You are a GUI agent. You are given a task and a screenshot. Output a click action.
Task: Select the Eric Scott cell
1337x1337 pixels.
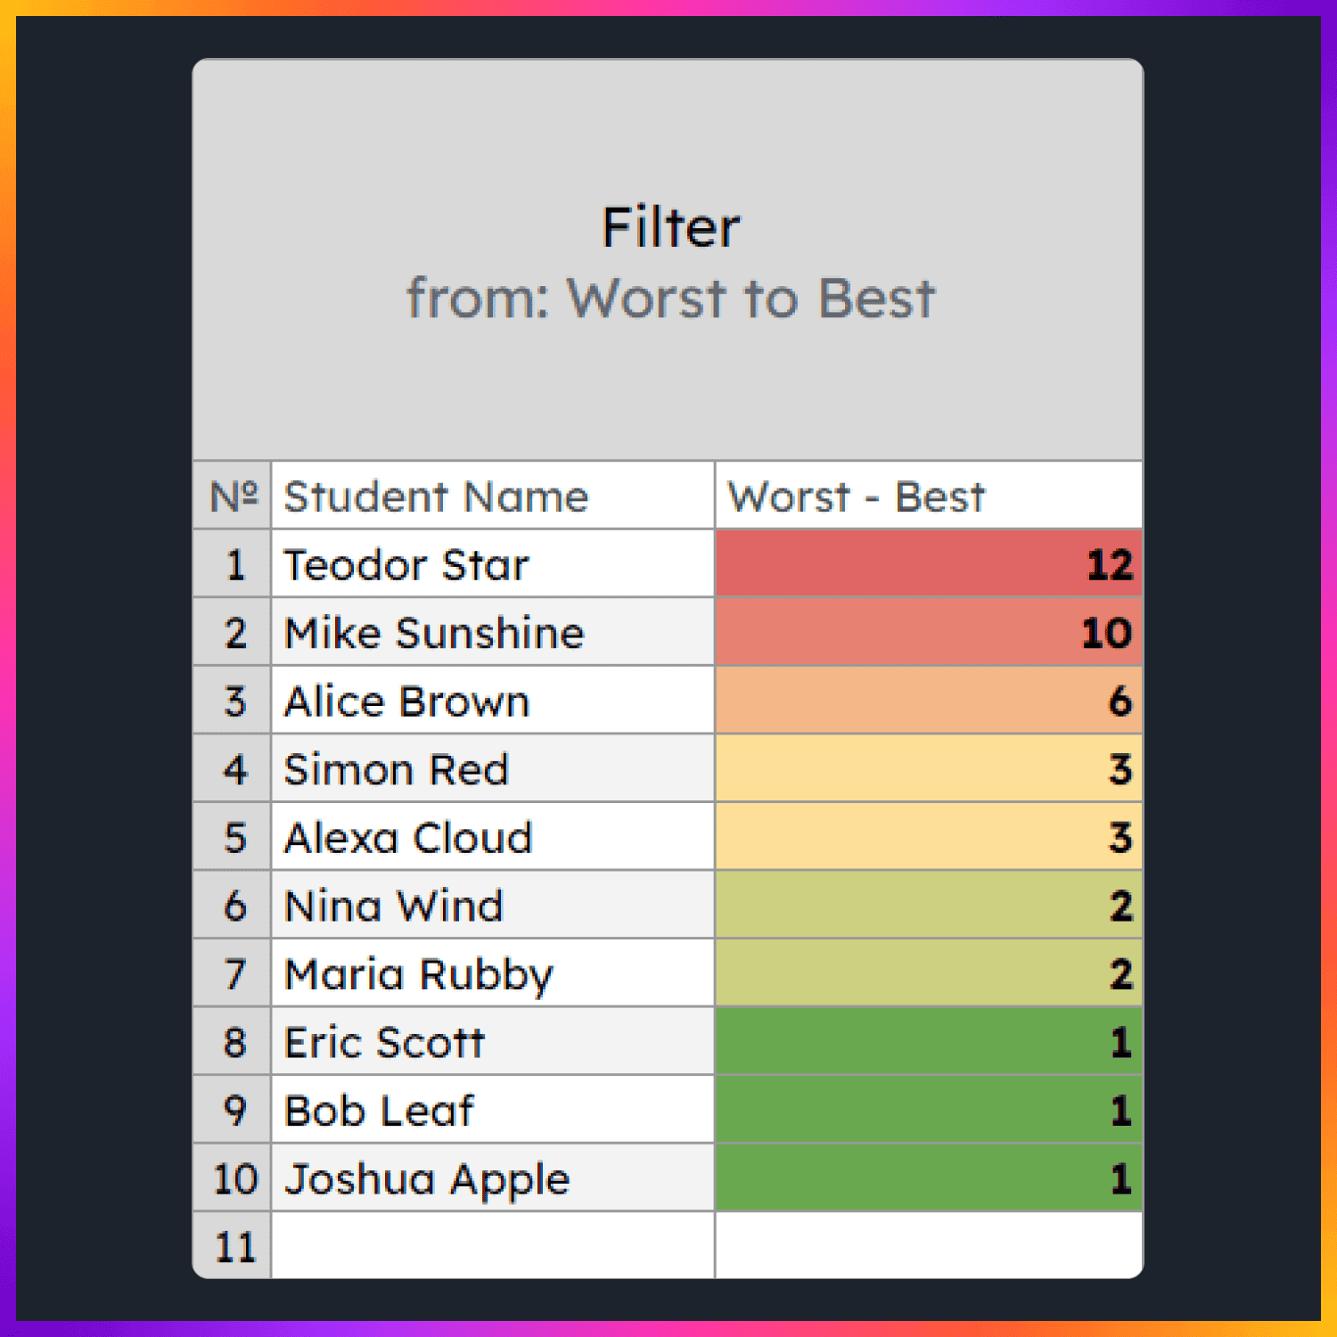pos(493,1042)
